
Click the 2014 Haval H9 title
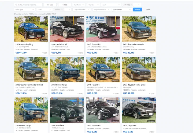tap(57, 126)
